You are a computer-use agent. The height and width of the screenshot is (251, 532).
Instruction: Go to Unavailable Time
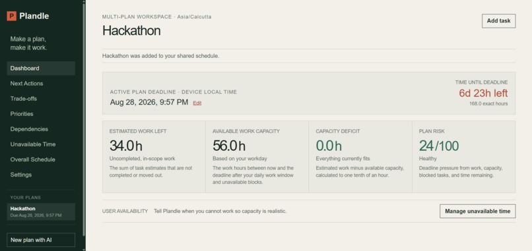click(41, 144)
